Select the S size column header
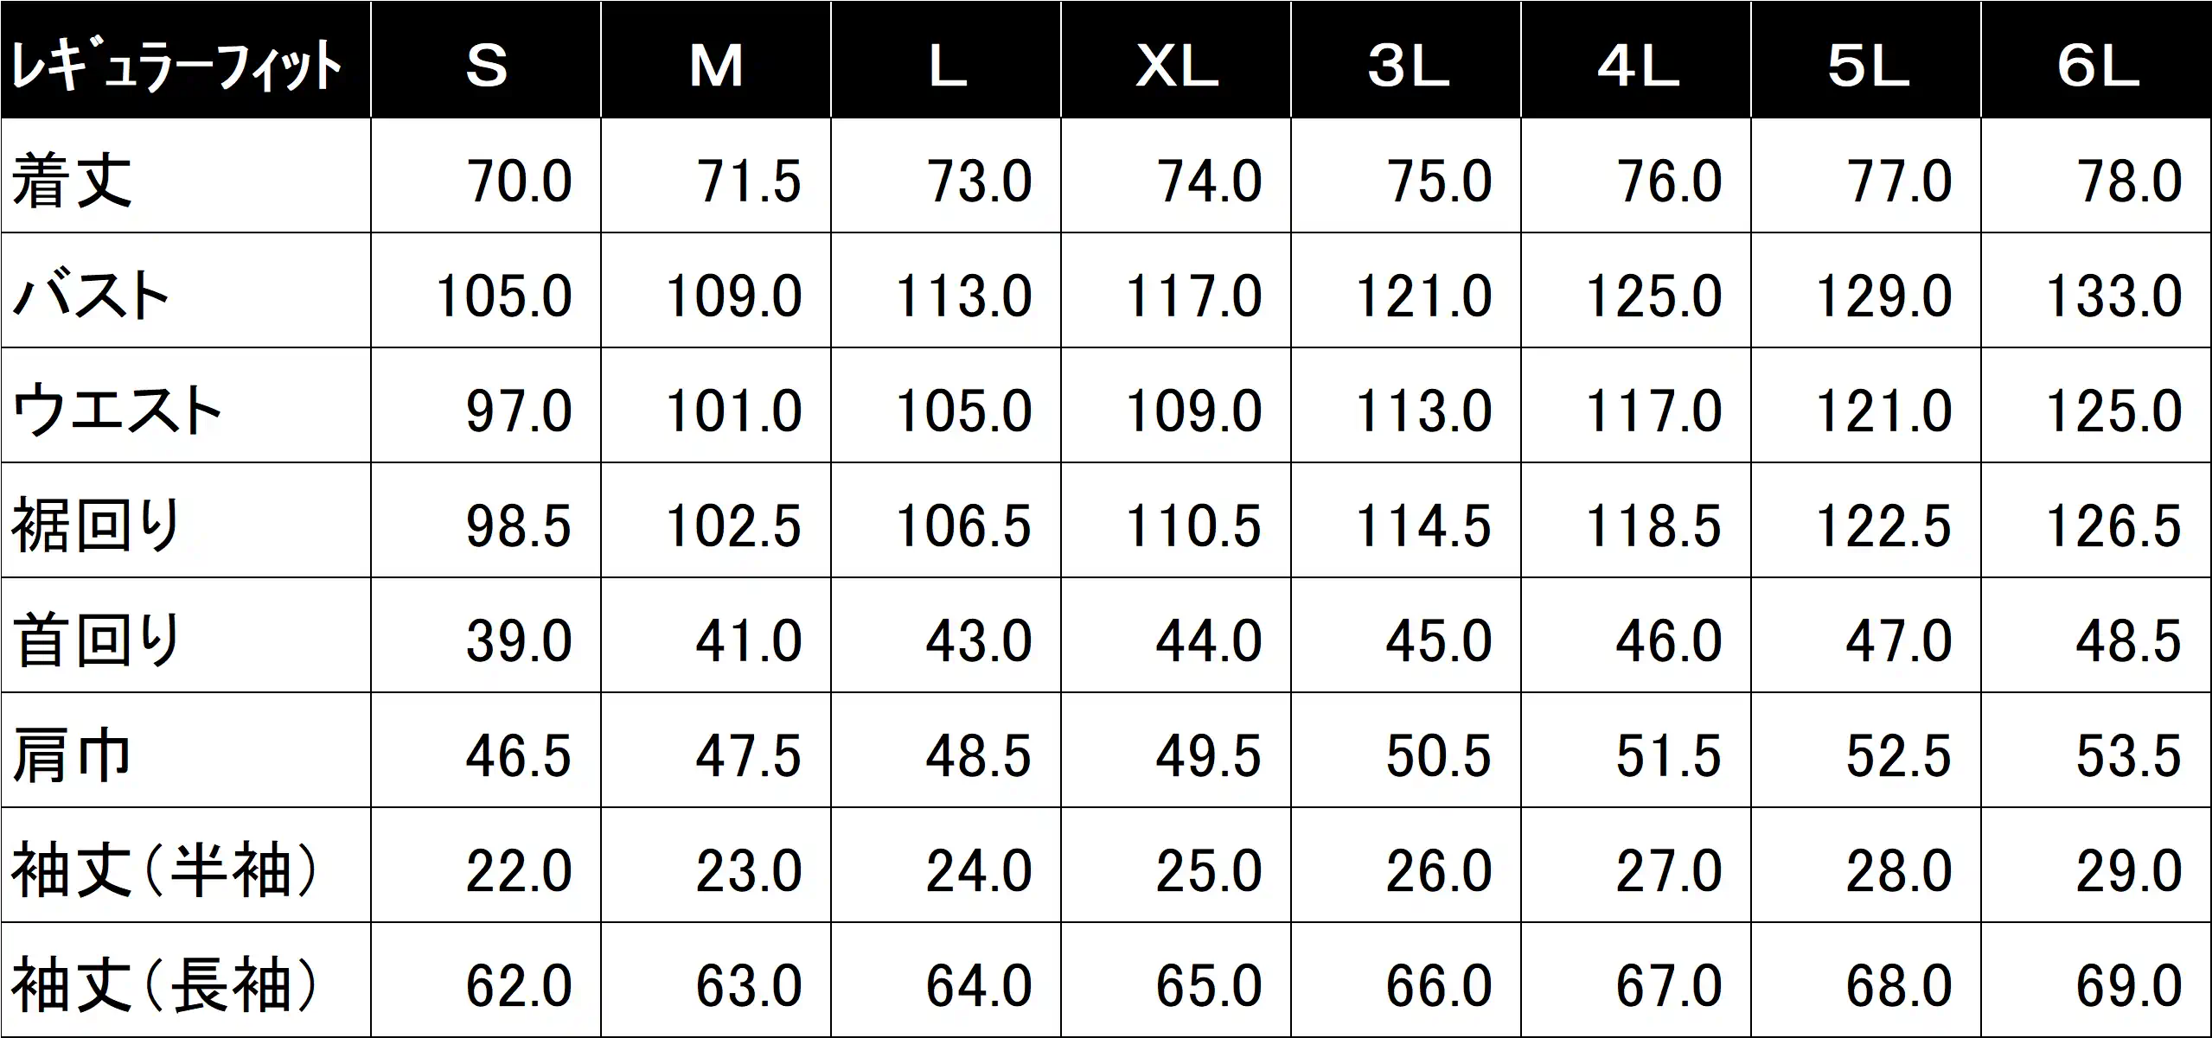This screenshot has width=2212, height=1038. click(486, 60)
